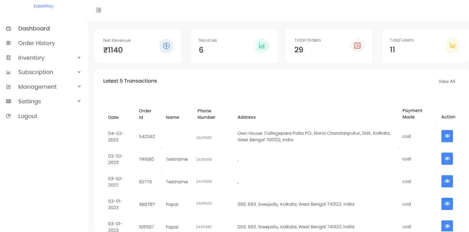The image size is (469, 232).
Task: Click the green Services chart icon
Action: [x=261, y=46]
